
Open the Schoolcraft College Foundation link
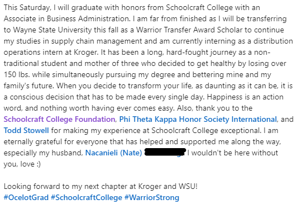59,119
